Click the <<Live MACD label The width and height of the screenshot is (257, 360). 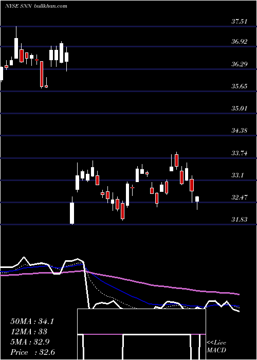(216, 346)
